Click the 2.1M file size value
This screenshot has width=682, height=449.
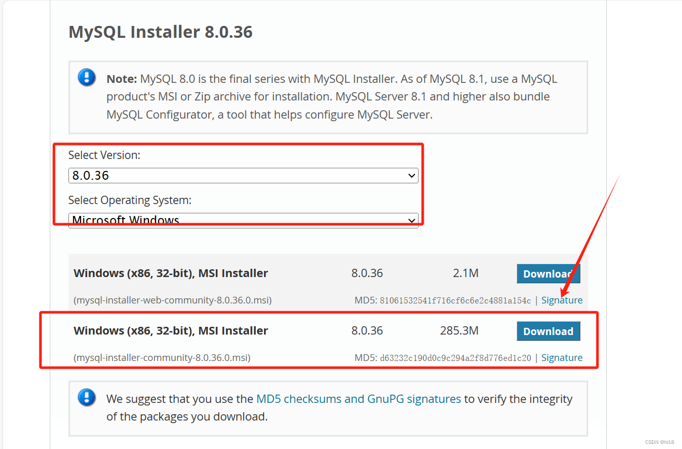point(466,273)
